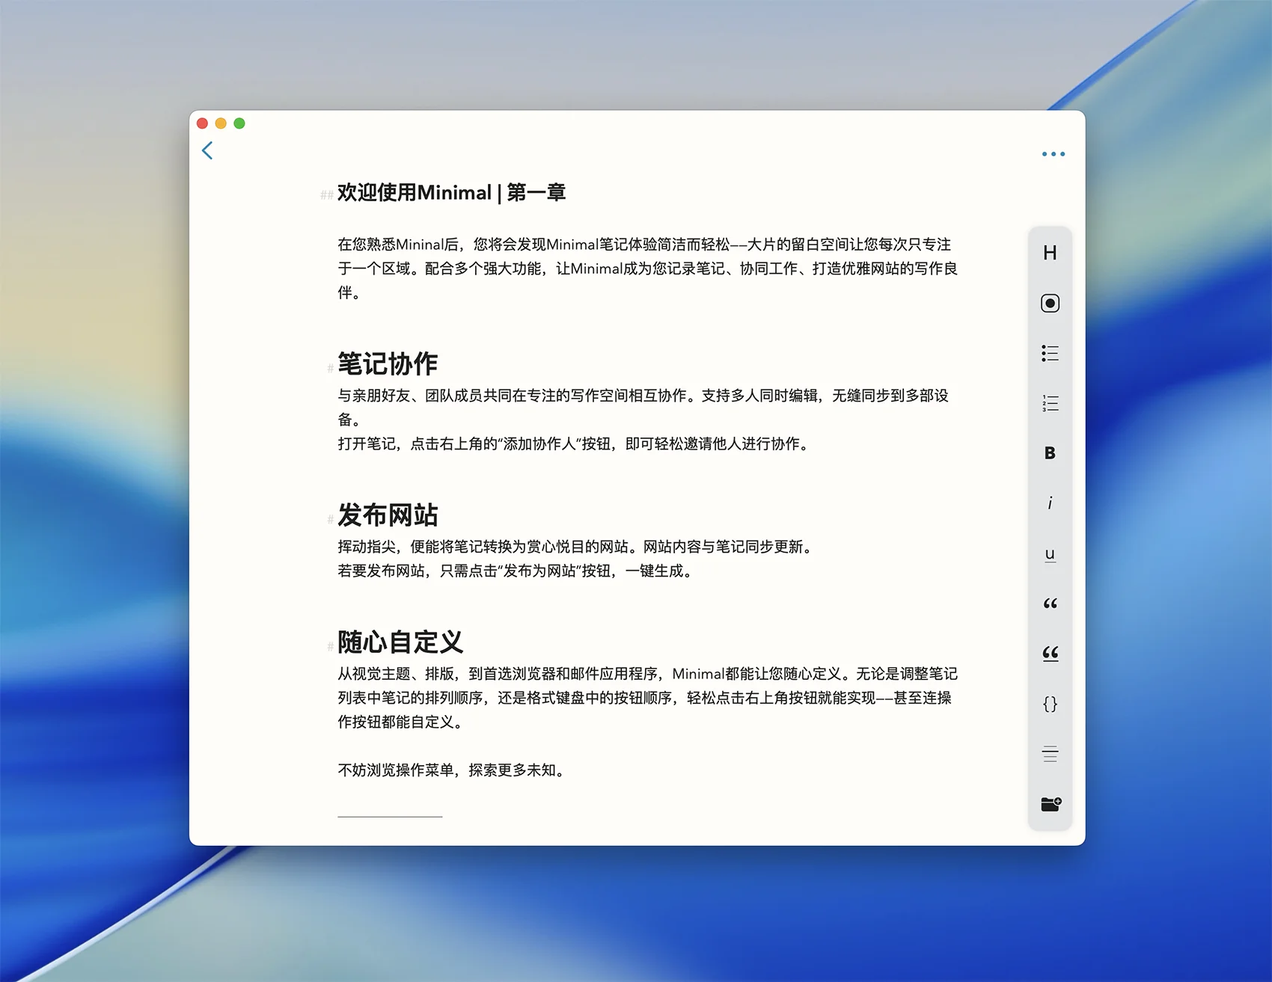1272x982 pixels.
Task: Click the underlined quotation mark icon
Action: [x=1050, y=654]
